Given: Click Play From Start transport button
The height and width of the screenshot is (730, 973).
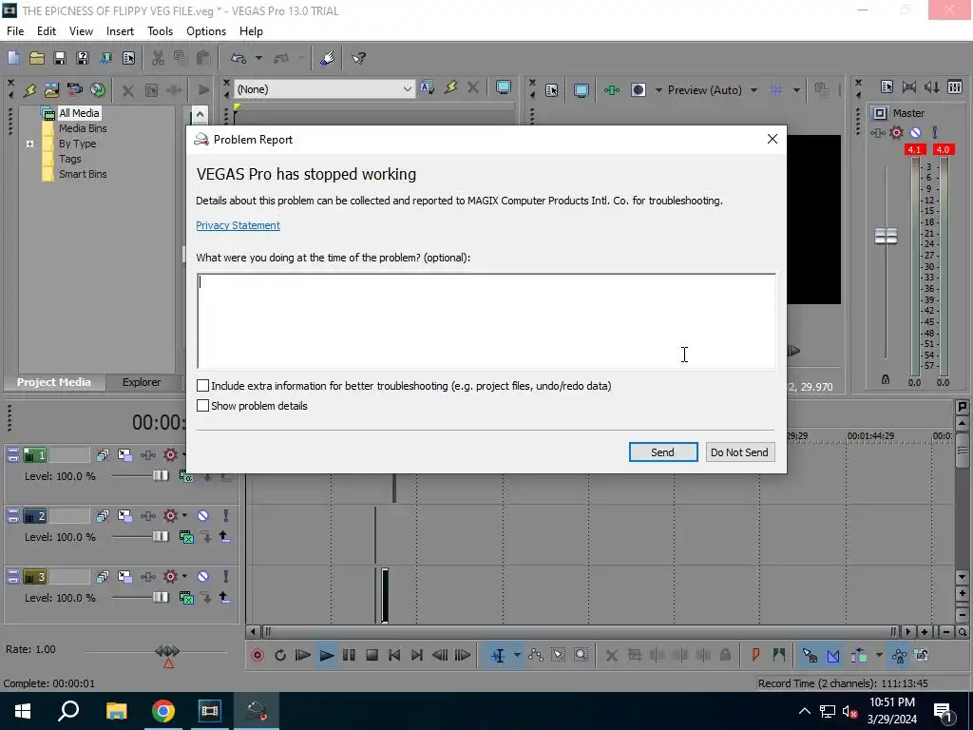Looking at the screenshot, I should (303, 656).
